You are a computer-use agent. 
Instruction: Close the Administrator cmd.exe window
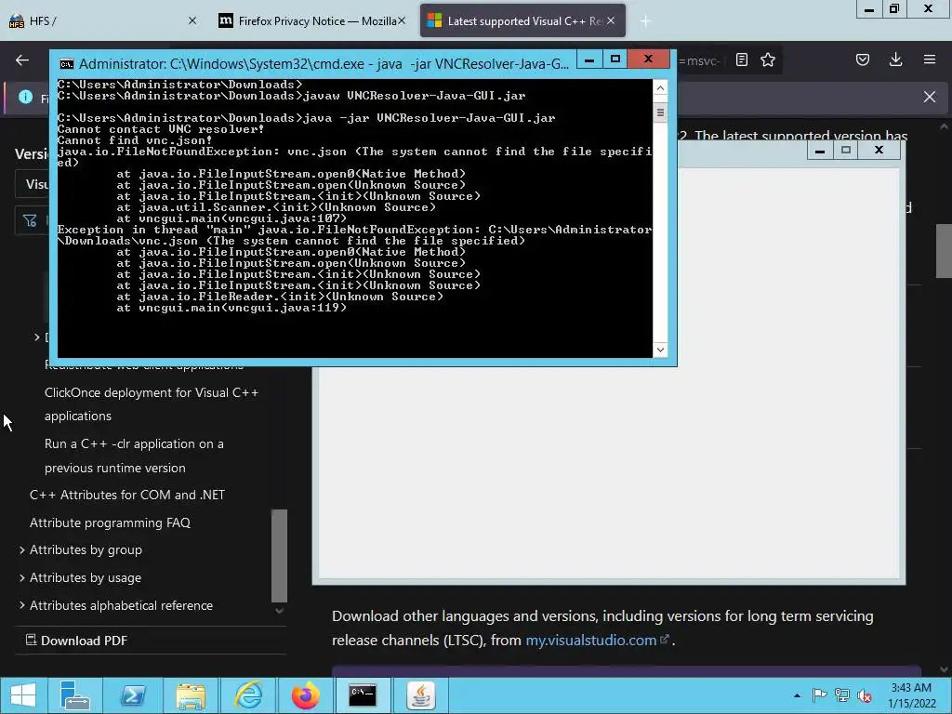(x=648, y=59)
